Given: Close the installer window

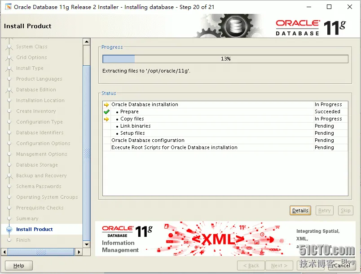Looking at the screenshot, I should (x=350, y=7).
